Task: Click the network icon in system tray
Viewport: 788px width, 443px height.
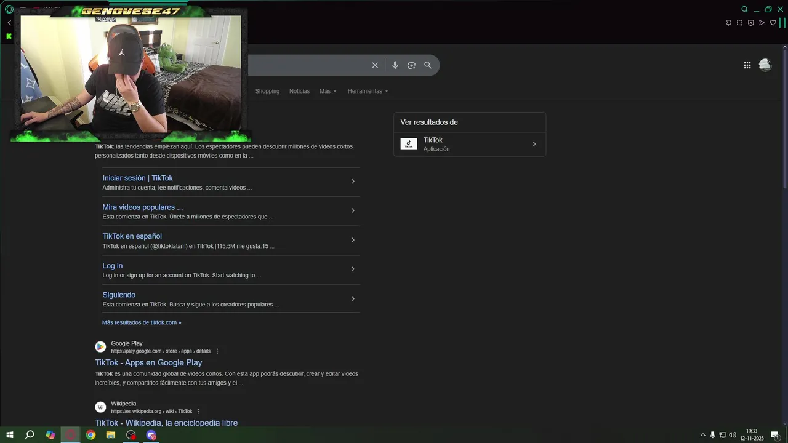Action: point(723,435)
